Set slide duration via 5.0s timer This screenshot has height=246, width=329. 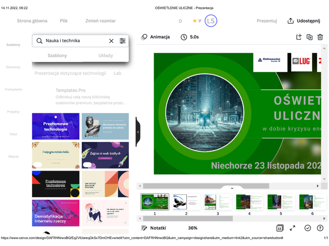click(190, 37)
